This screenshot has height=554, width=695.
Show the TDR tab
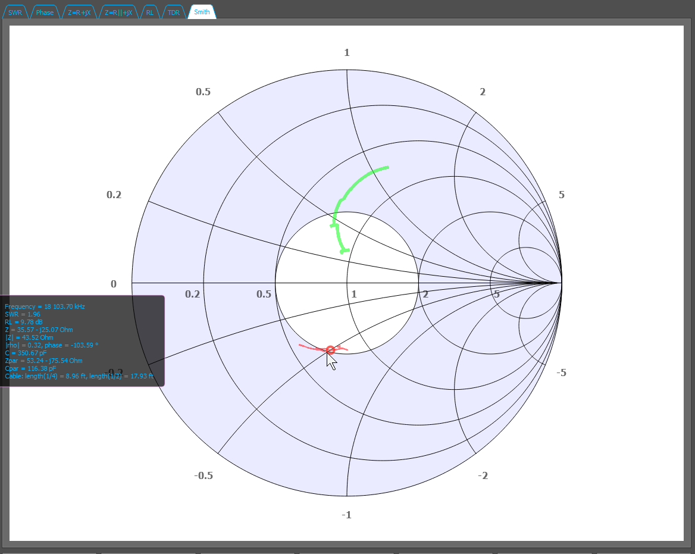pos(173,12)
